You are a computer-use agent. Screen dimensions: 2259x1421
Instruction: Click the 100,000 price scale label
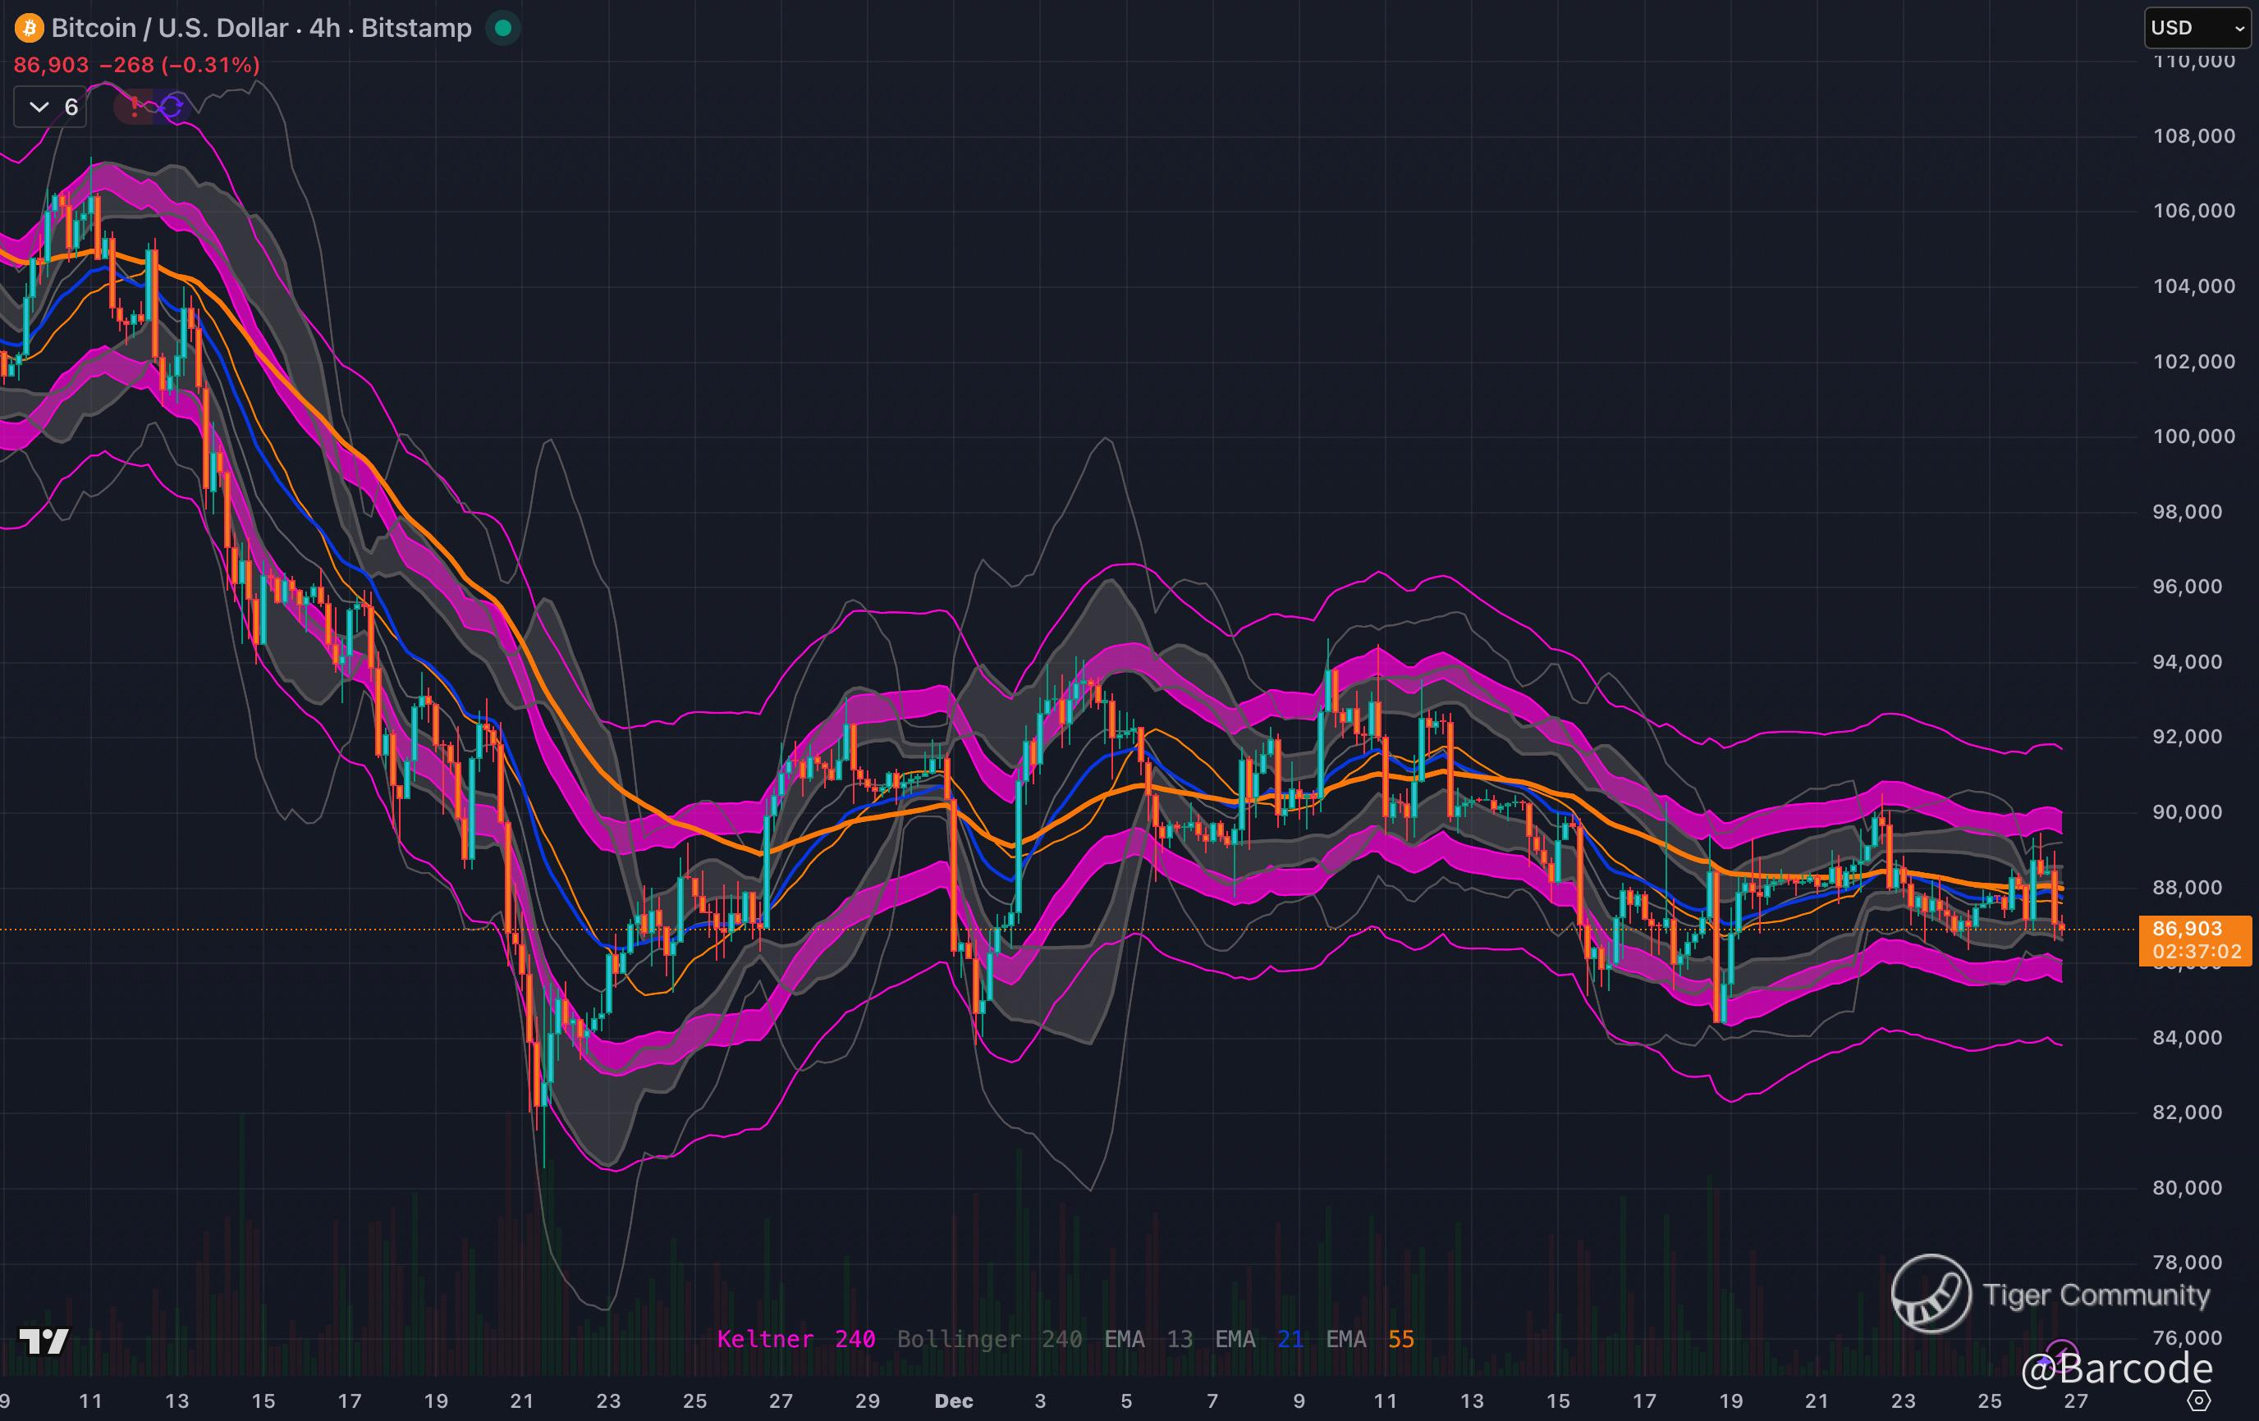tap(2193, 436)
